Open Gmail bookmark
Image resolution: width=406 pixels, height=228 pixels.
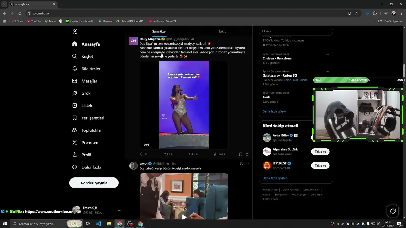pyautogui.click(x=18, y=21)
